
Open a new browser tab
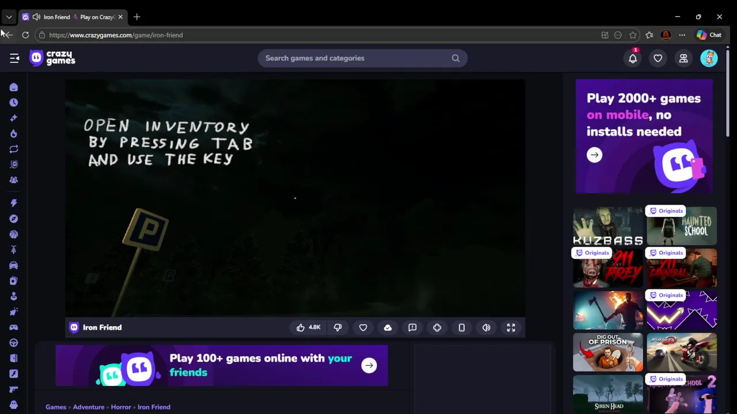pos(136,17)
